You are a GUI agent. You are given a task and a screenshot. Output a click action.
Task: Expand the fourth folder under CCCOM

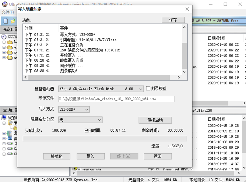coord(4,57)
